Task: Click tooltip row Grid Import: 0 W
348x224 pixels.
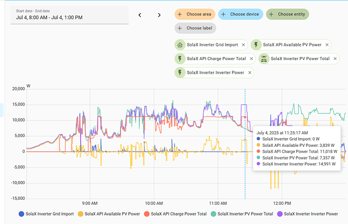Action: coord(288,139)
